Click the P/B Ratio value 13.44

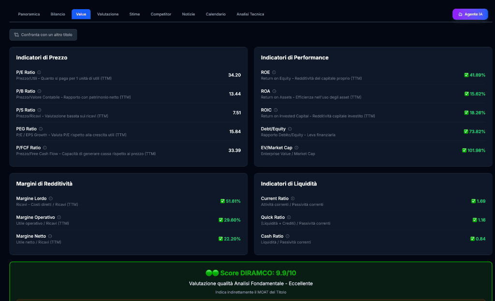(235, 94)
